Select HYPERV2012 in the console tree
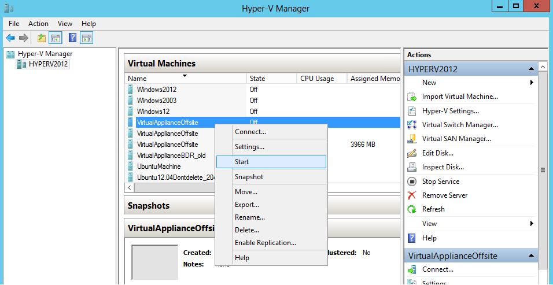This screenshot has height=285, width=553. click(x=49, y=64)
